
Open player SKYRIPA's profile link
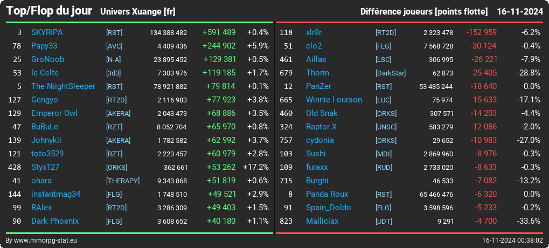click(x=47, y=32)
